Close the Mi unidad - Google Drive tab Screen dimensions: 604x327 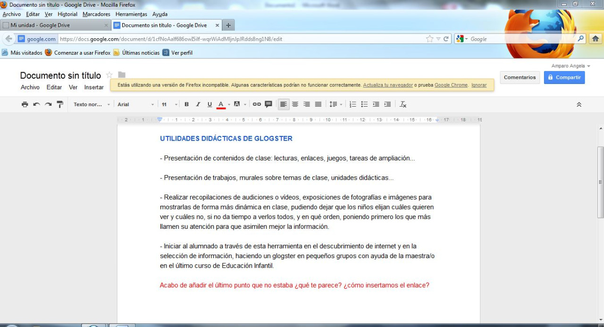[x=106, y=25]
